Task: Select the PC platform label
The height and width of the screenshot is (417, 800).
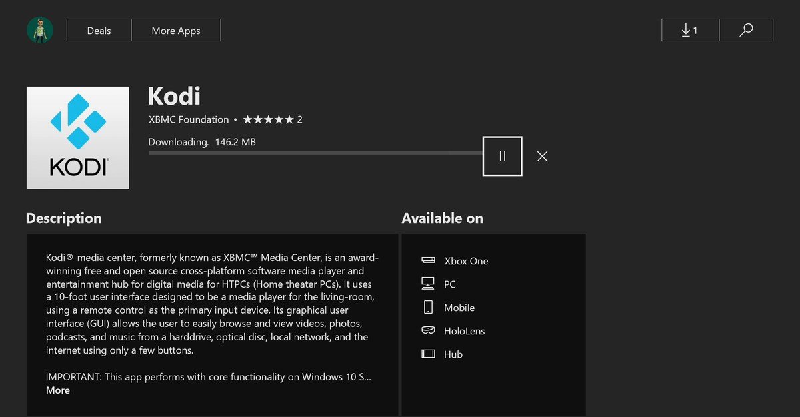Action: (x=450, y=284)
